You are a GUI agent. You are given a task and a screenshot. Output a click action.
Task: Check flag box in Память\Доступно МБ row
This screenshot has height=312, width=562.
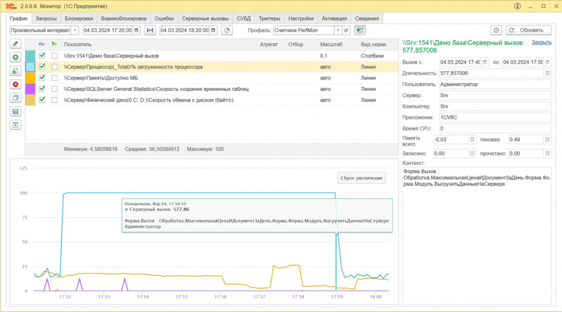coord(54,78)
